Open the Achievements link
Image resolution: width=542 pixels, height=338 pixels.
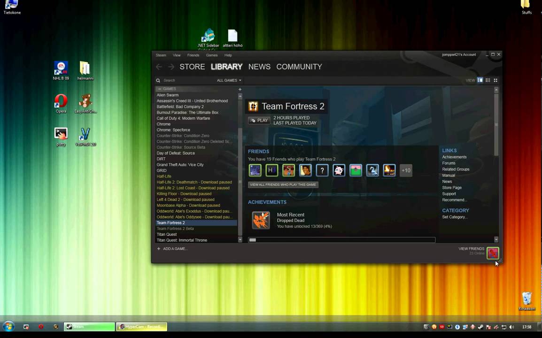454,157
